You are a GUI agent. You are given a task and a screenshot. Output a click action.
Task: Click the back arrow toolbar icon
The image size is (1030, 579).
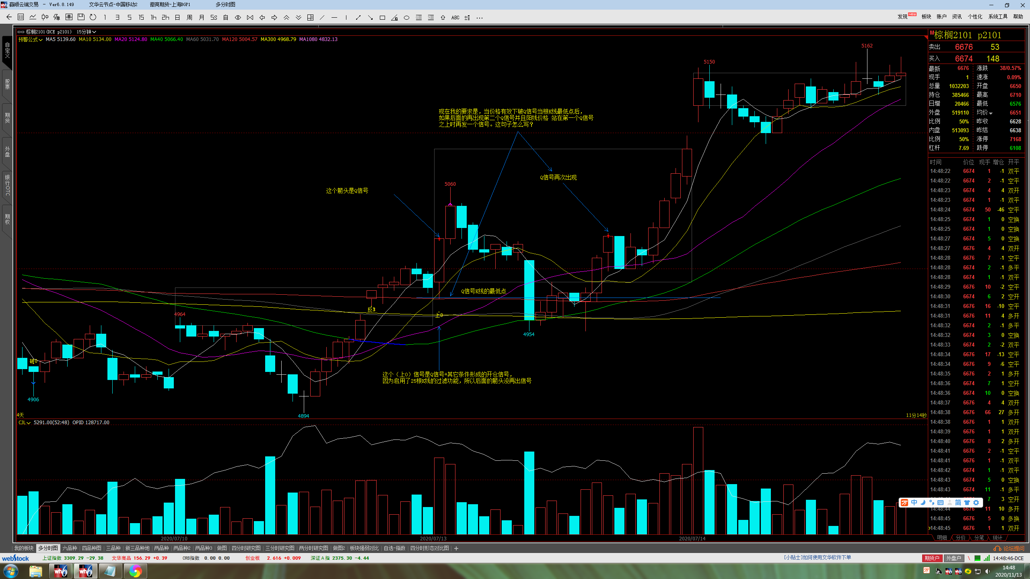coord(9,17)
